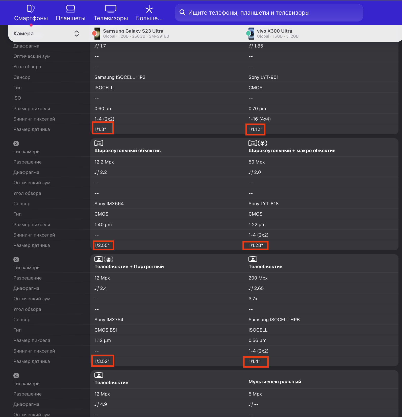Go to the Телевизоры section
This screenshot has width=402, height=417.
(x=111, y=13)
